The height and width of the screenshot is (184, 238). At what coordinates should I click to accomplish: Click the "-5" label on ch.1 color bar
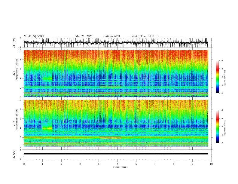[x=222, y=77]
